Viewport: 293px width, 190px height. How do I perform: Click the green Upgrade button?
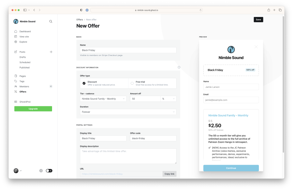click(33, 109)
